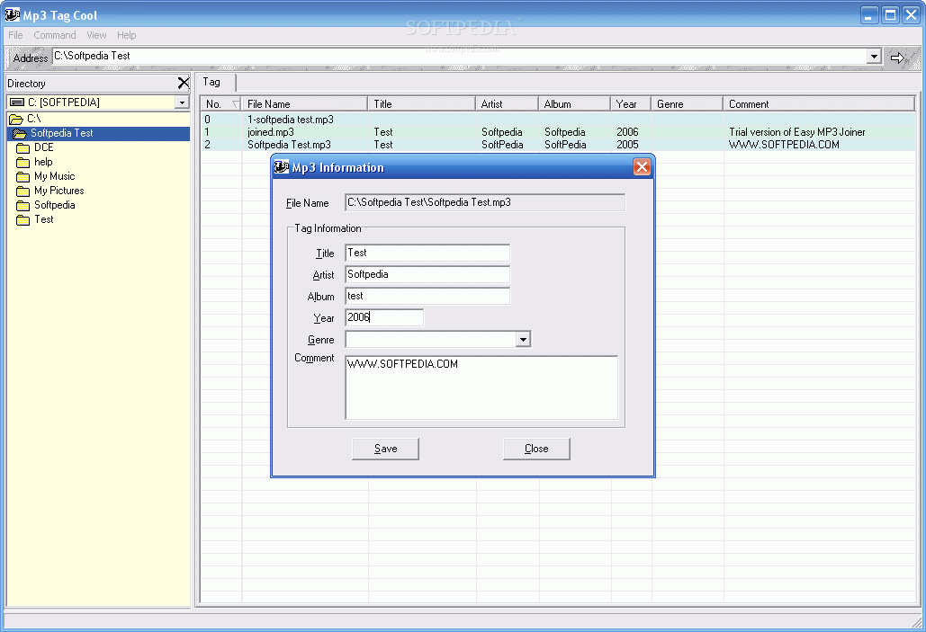926x632 pixels.
Task: Select the Tag tab
Action: [212, 83]
